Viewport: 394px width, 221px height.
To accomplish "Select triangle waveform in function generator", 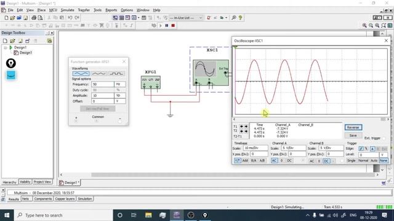I will click(x=98, y=74).
